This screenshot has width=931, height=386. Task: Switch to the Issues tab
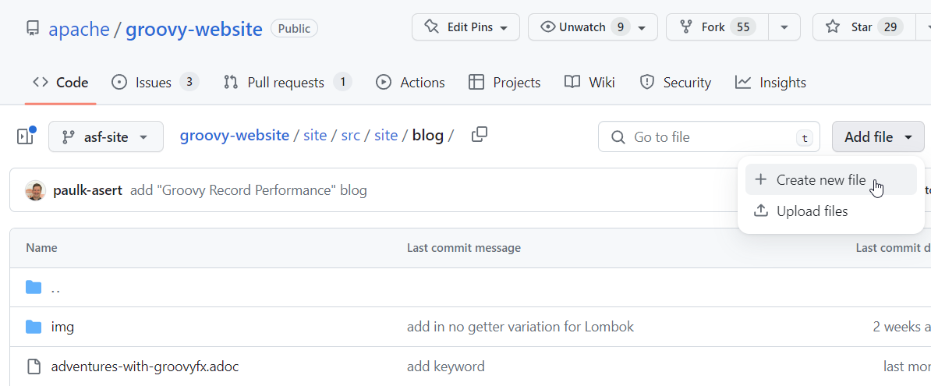point(154,83)
